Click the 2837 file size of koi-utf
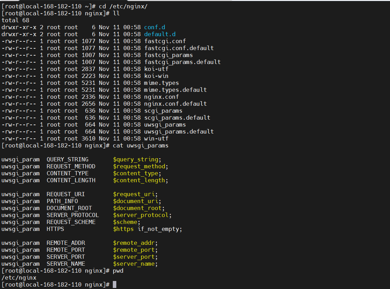Image resolution: width=390 pixels, height=289 pixels. pyautogui.click(x=88, y=69)
